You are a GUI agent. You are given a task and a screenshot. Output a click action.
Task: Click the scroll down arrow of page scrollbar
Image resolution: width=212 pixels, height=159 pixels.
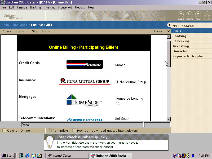169,120
